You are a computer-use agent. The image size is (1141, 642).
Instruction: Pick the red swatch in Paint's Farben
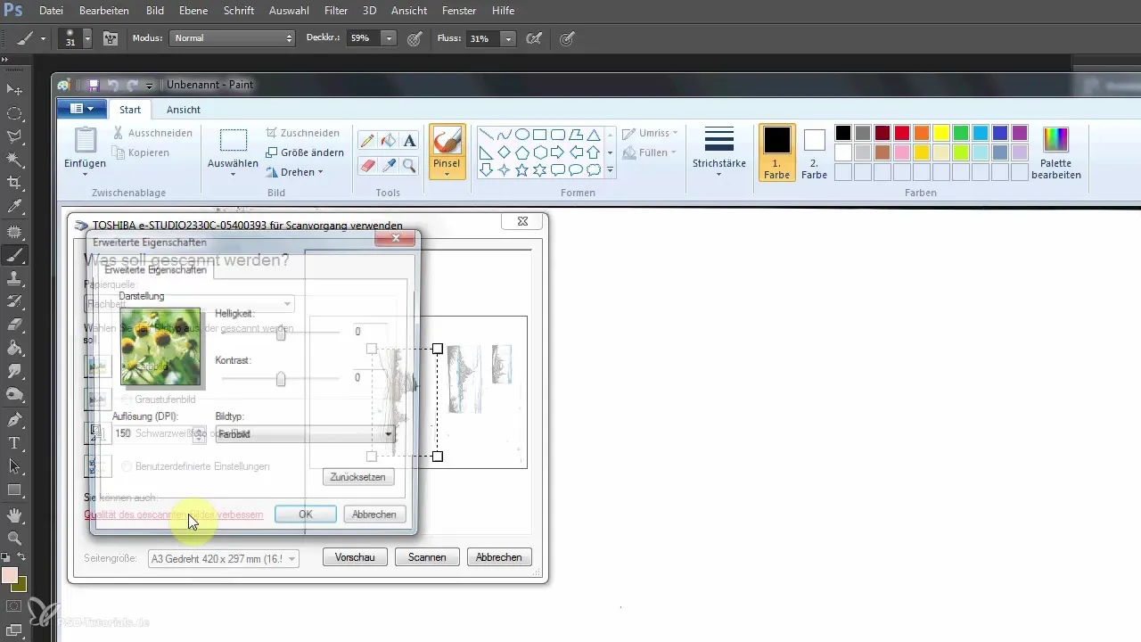coord(901,133)
